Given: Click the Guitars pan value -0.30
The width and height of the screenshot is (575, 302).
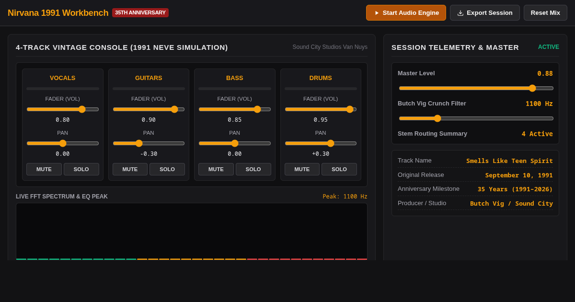Looking at the screenshot, I should (149, 154).
